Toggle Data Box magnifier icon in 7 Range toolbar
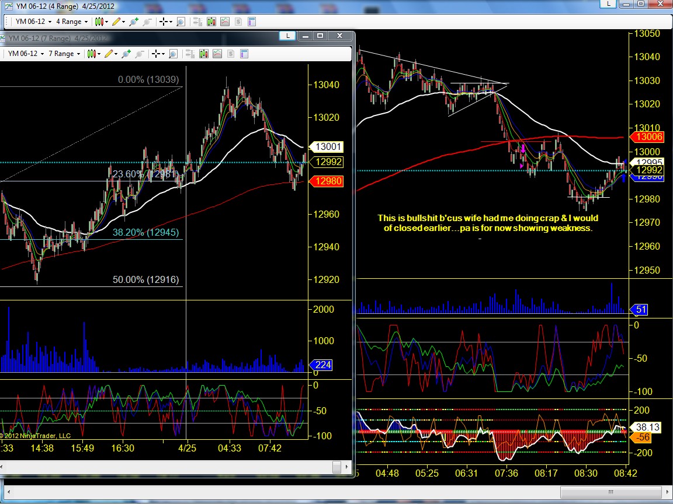This screenshot has height=504, width=673. pyautogui.click(x=173, y=54)
